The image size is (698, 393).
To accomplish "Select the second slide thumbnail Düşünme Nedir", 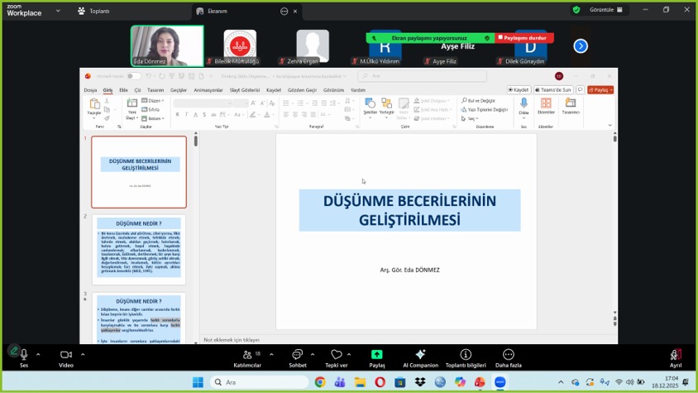I will [139, 247].
